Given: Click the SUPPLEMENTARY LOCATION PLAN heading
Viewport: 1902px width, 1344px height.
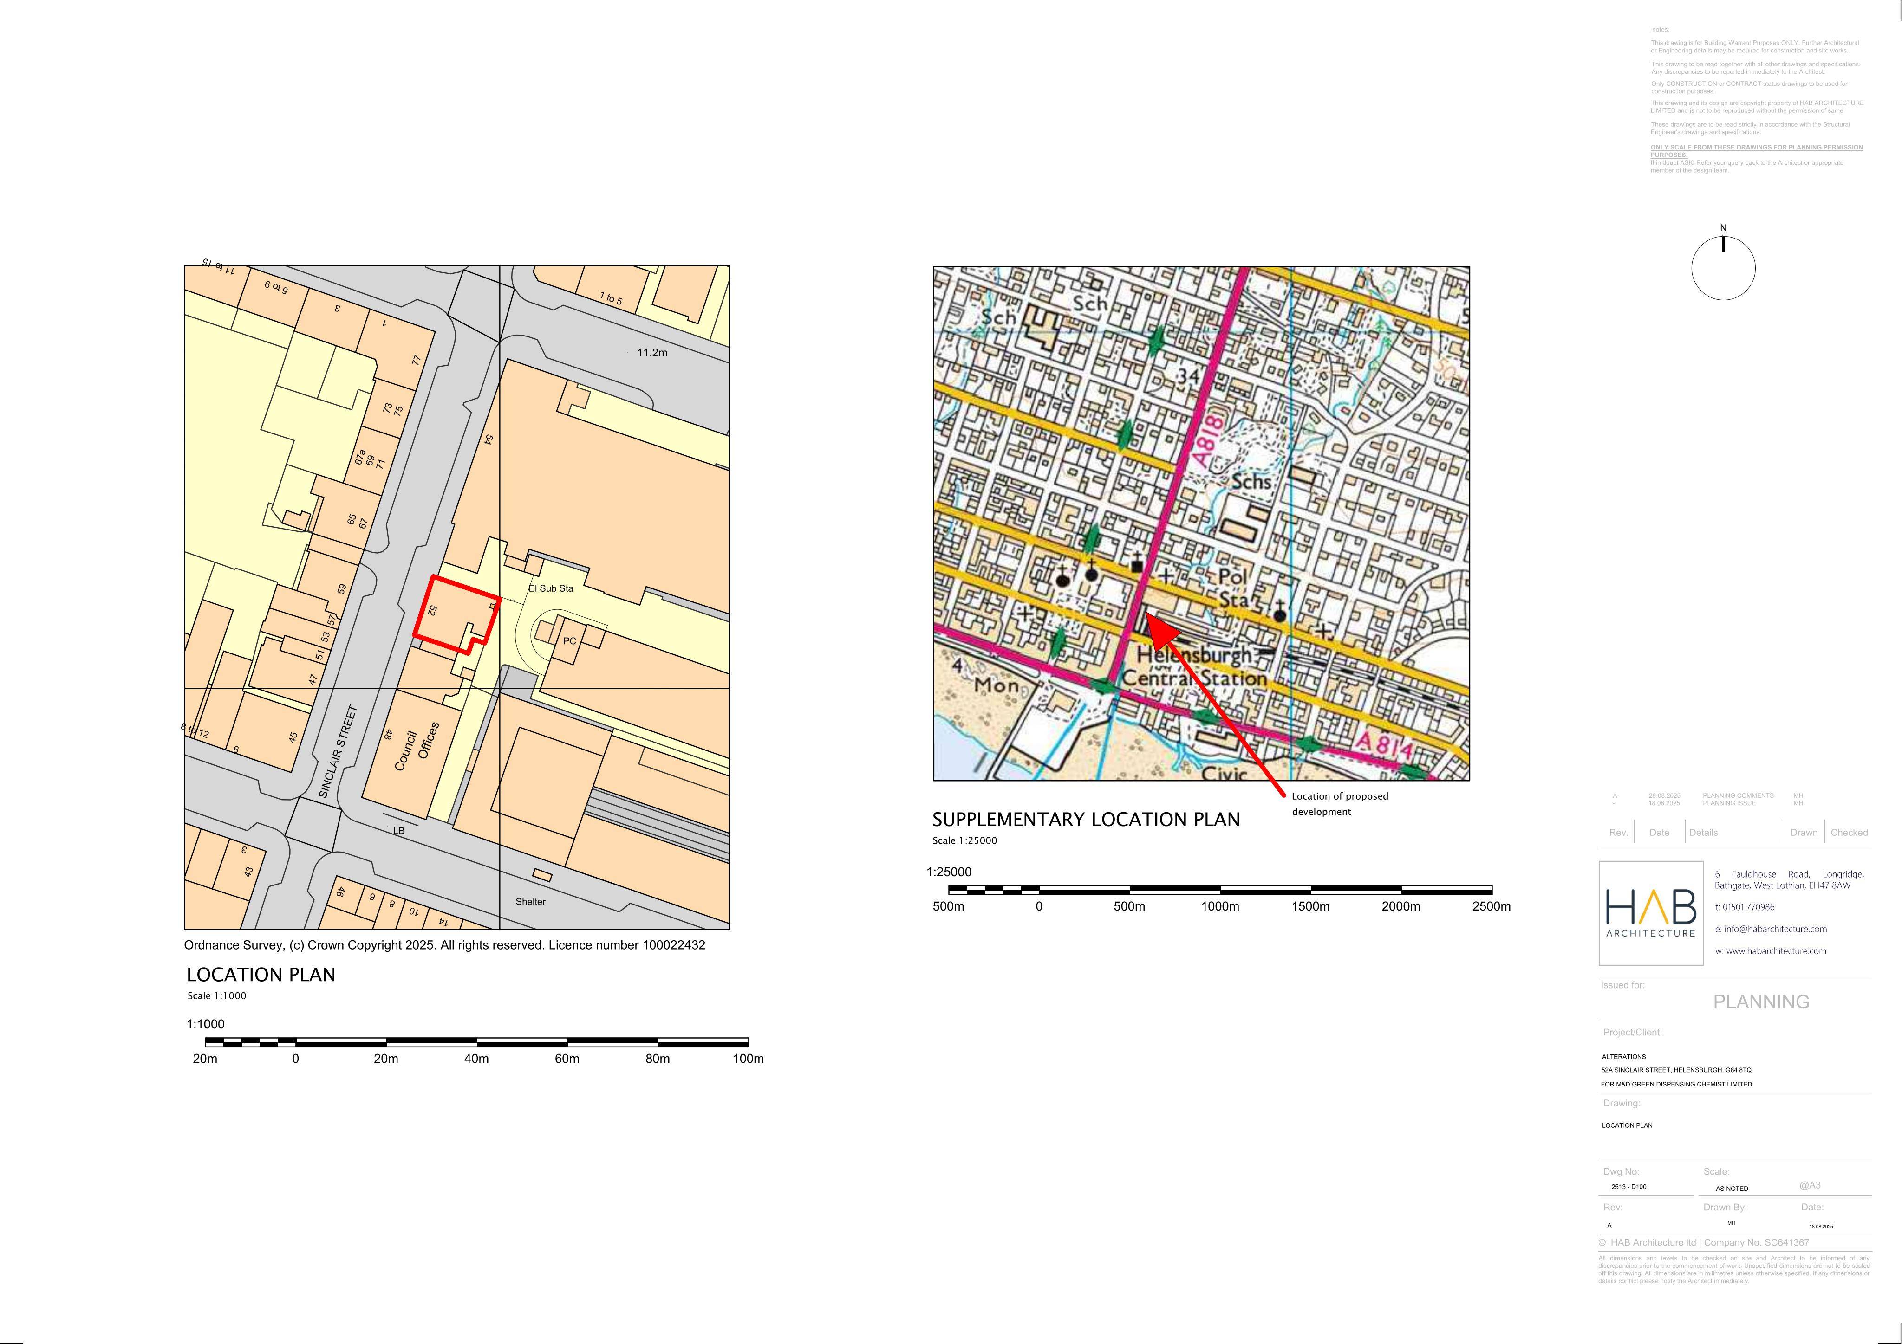Looking at the screenshot, I should (x=1086, y=820).
